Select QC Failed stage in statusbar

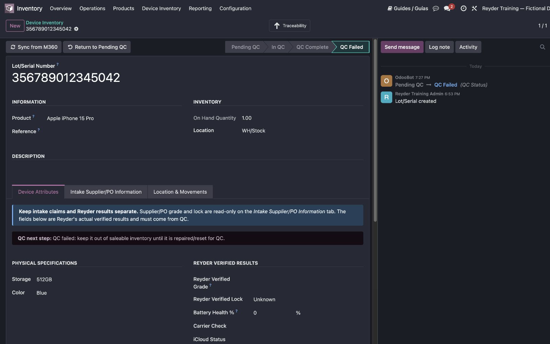[x=351, y=47]
